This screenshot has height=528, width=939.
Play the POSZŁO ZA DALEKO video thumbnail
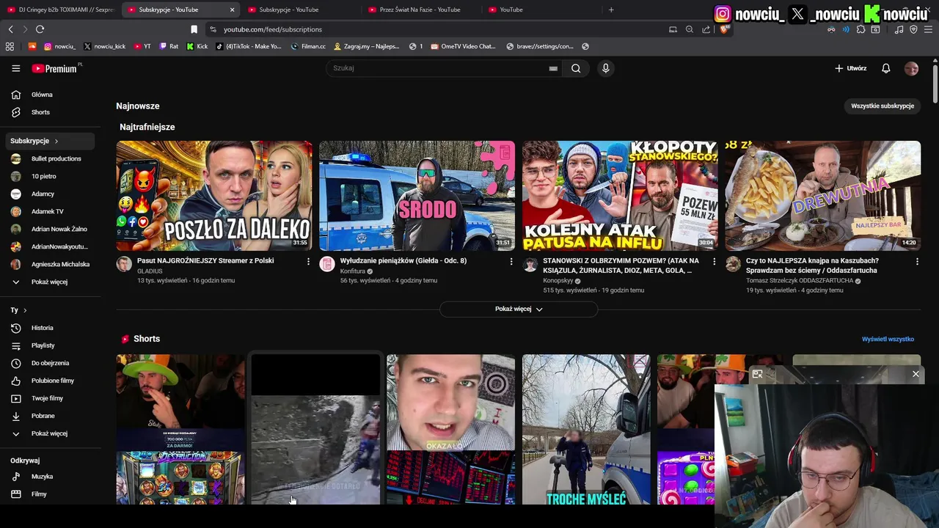[x=214, y=196]
